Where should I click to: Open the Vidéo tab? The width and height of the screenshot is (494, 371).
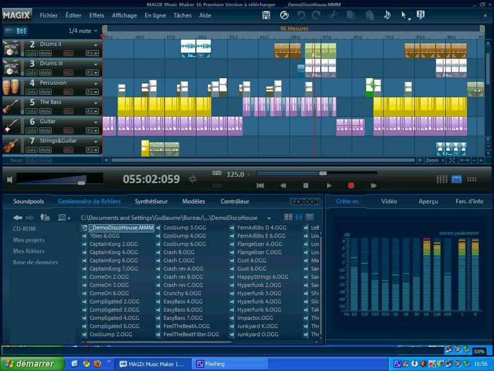pos(389,201)
